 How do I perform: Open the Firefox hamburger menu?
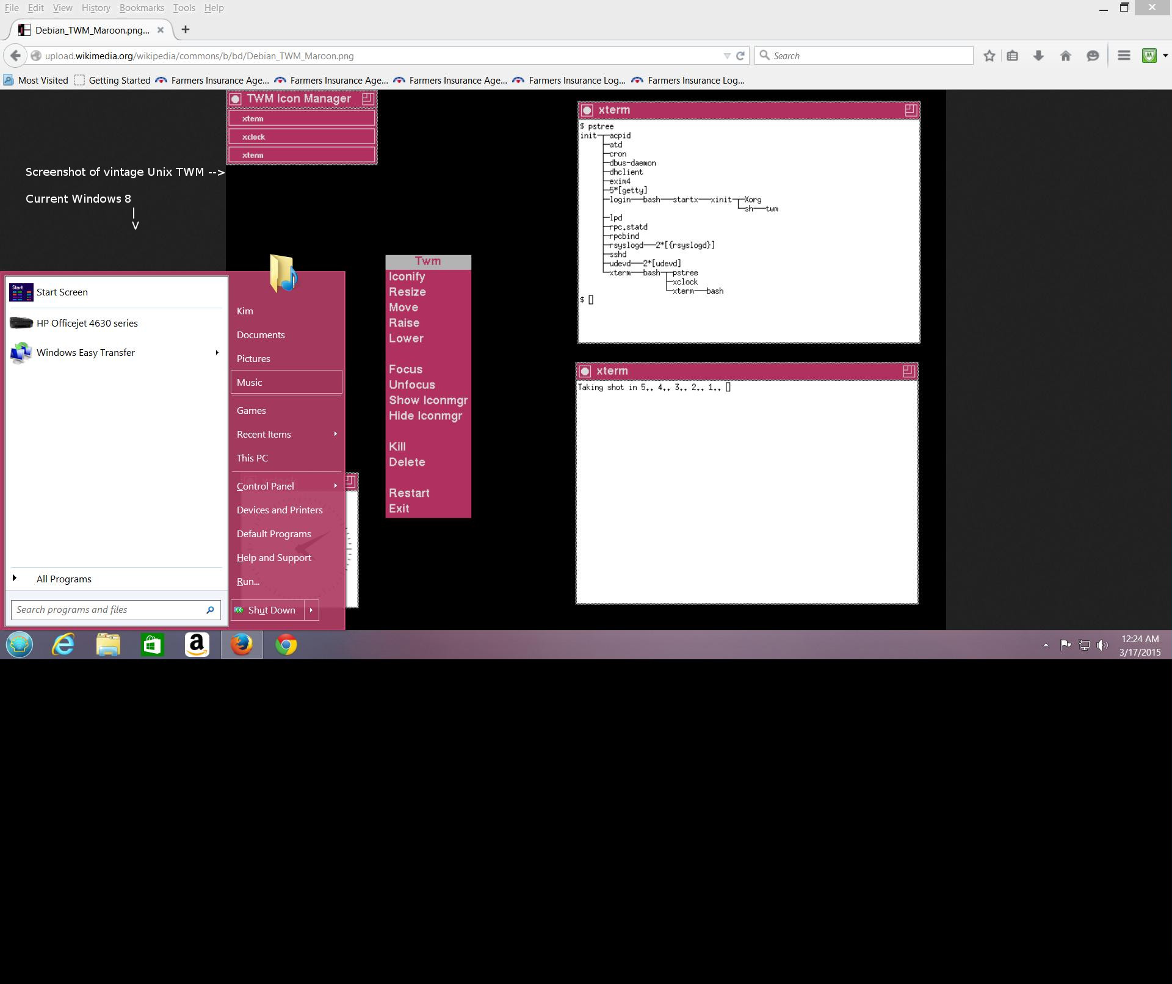coord(1124,56)
